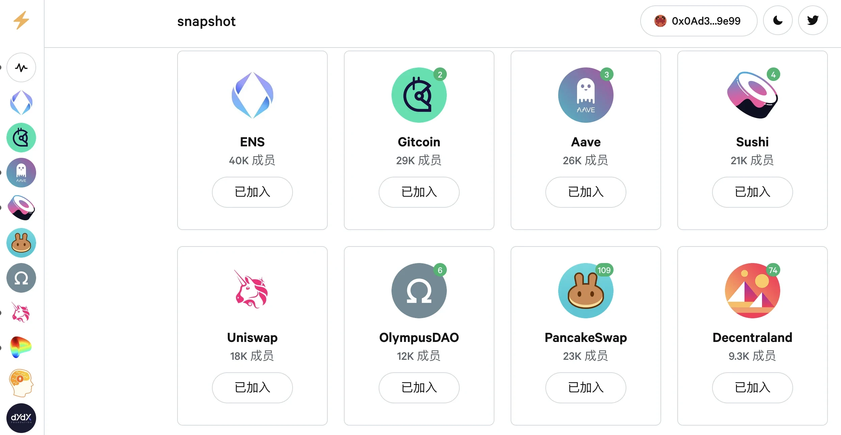Click the 已加入 button under Sushi
Viewport: 841px width, 435px height.
point(753,192)
